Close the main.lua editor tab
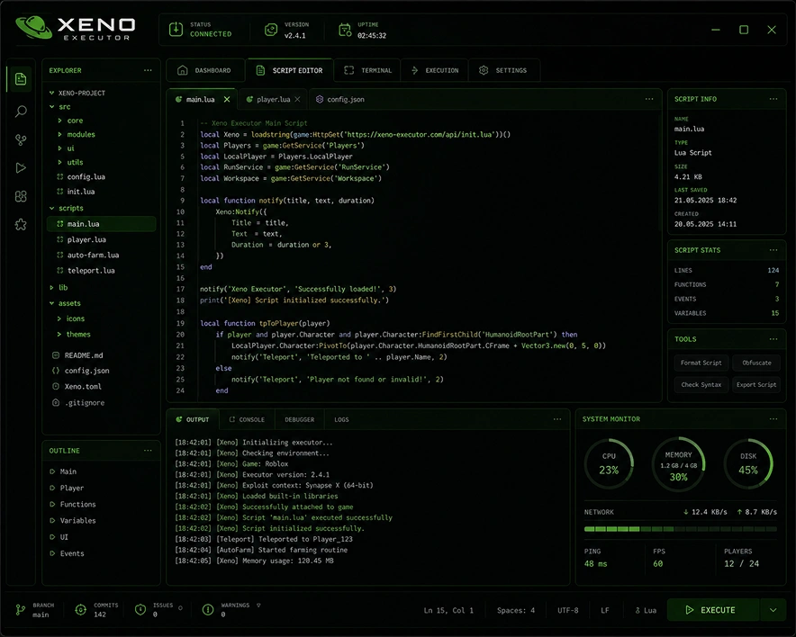This screenshot has width=796, height=637. pos(227,99)
